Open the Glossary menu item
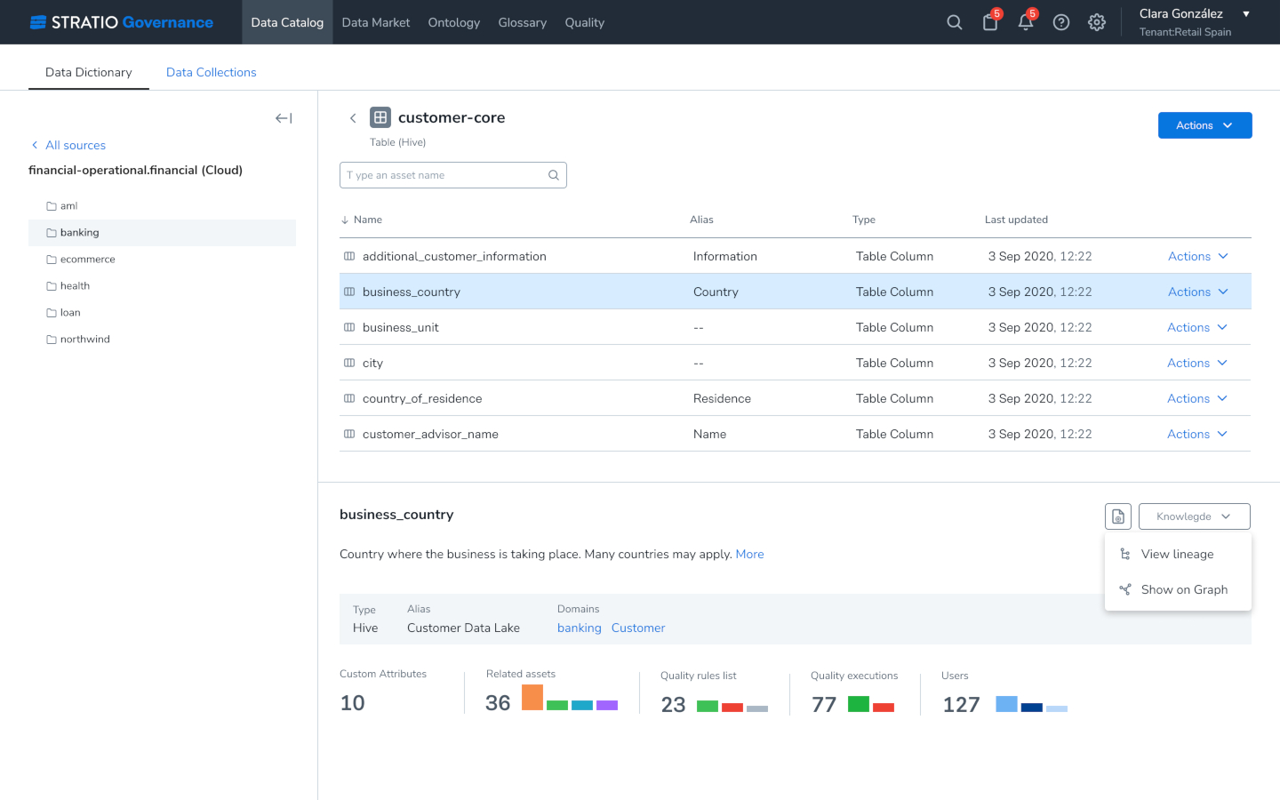The width and height of the screenshot is (1280, 800). [x=522, y=22]
